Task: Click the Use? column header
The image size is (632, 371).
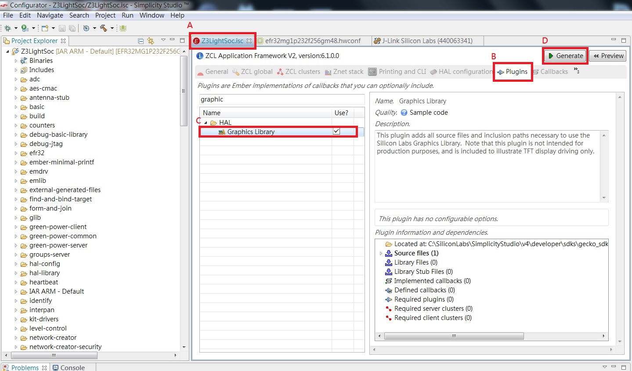Action: click(343, 113)
